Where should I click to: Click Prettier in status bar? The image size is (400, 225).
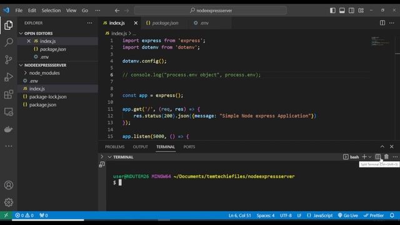point(374,216)
